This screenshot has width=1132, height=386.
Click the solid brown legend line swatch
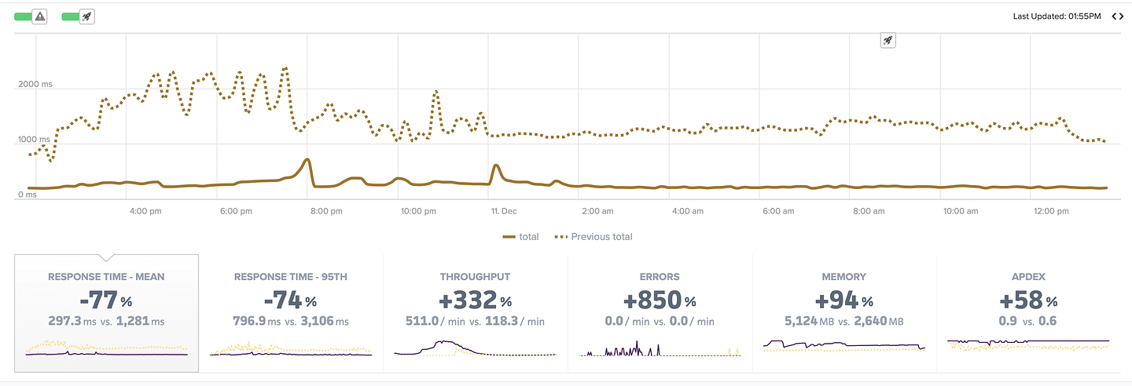click(509, 237)
